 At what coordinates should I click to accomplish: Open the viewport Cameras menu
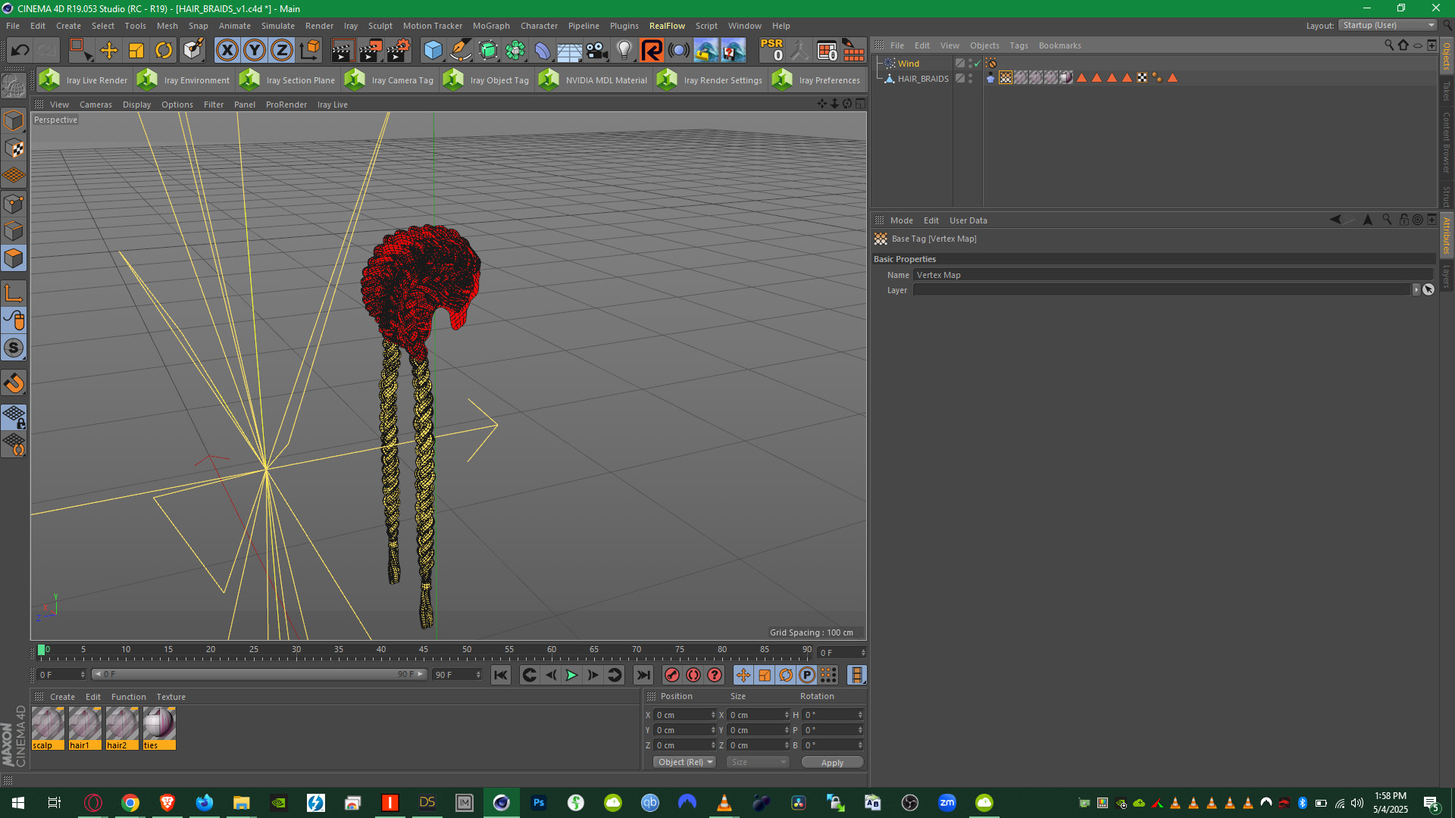click(x=95, y=105)
